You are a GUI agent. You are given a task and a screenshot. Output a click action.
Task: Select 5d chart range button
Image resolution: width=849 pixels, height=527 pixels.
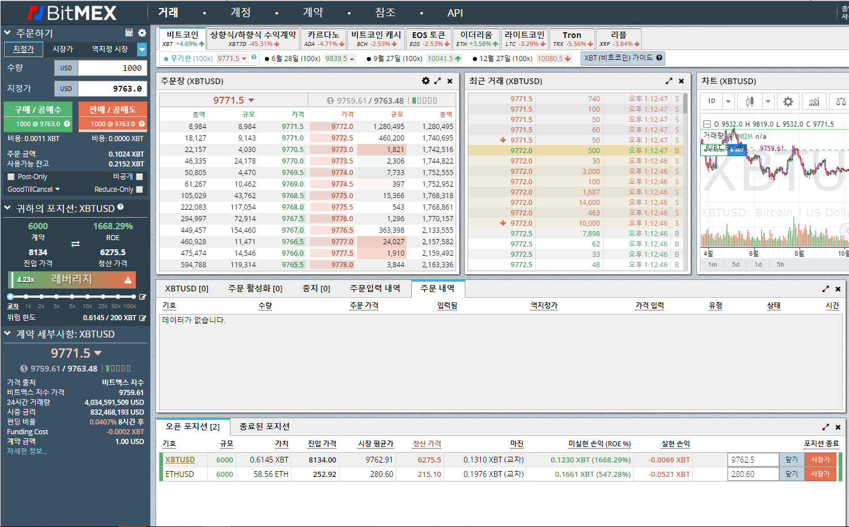tap(736, 264)
